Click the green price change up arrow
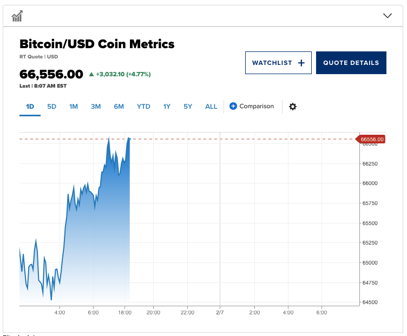Screen dimensions: 407x336 91,74
